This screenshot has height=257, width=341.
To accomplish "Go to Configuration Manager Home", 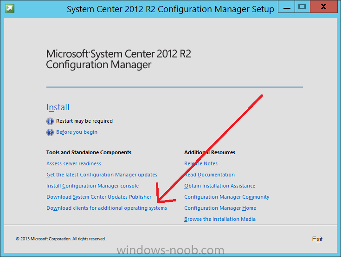I will (x=220, y=208).
